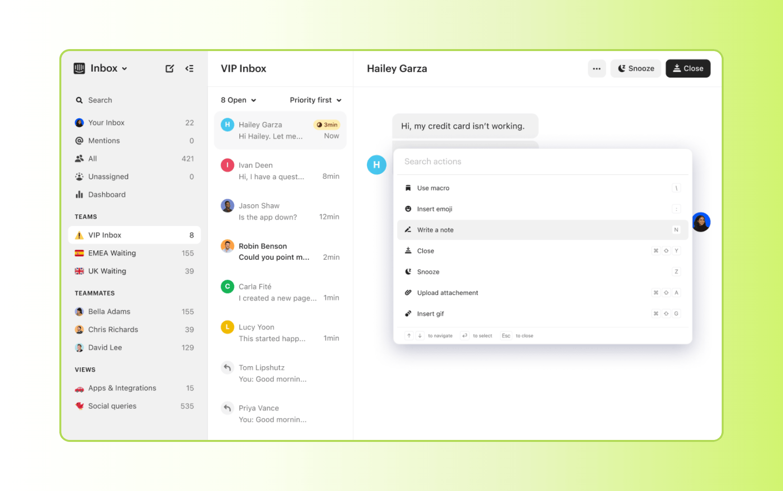Click the enter key select hint
Image resolution: width=783 pixels, height=491 pixels.
[x=465, y=336]
